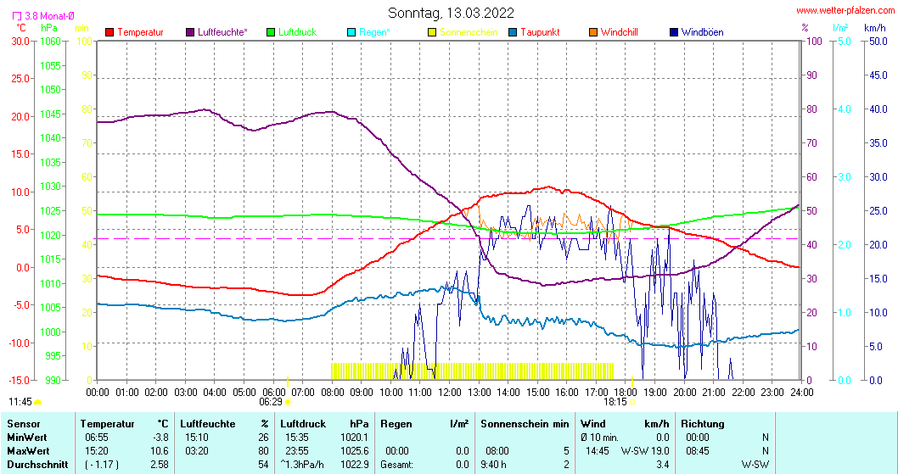This screenshot has width=898, height=474.
Task: Click the Windchill legend label
Action: pos(619,32)
